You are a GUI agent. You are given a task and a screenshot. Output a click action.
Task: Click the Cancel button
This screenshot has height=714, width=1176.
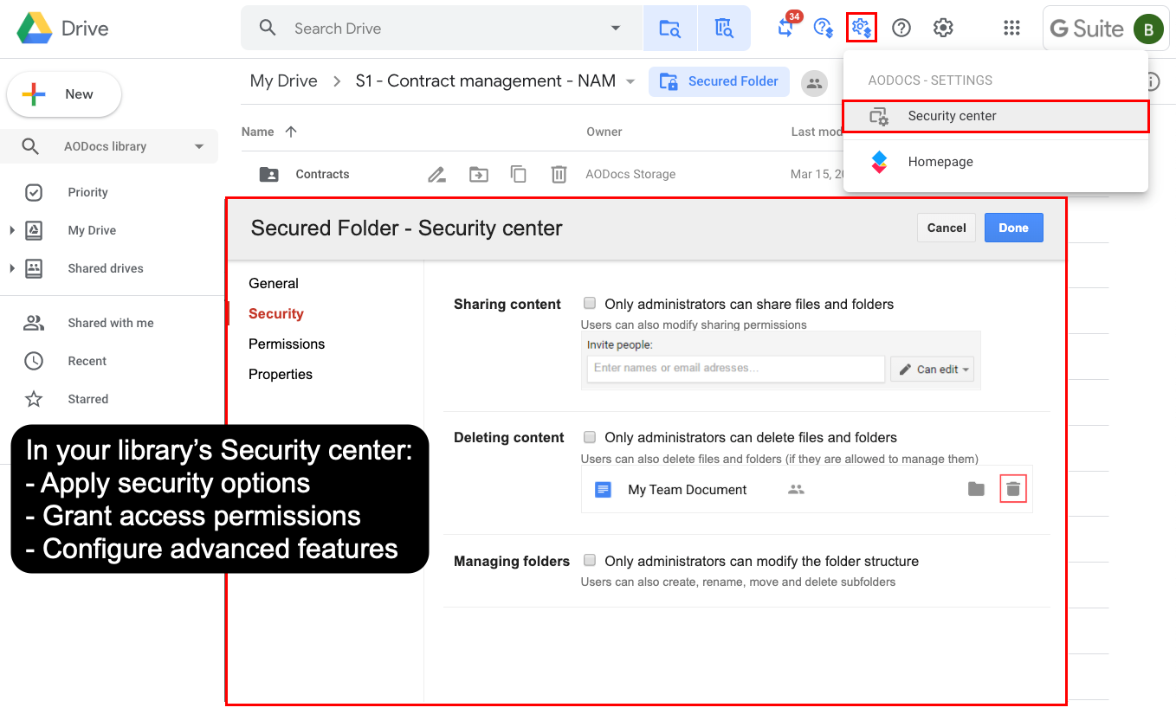coord(947,228)
